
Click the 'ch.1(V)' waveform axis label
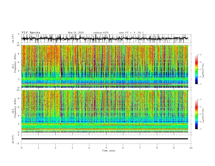pos(13,39)
